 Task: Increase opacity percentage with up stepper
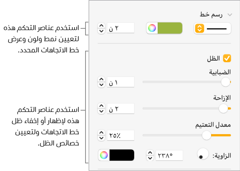101,133
